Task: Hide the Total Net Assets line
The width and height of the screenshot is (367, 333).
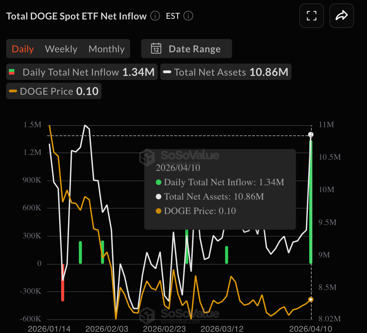Action: point(226,72)
